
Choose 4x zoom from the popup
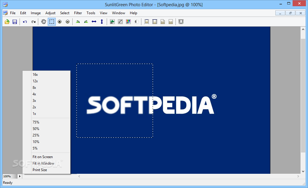coord(47,94)
